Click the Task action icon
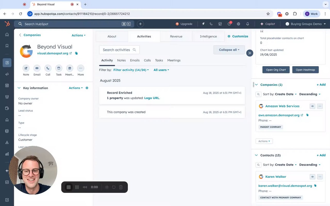The height and width of the screenshot is (206, 330). point(59,68)
